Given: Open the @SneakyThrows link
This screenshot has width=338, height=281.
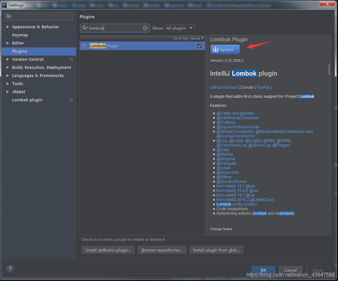Looking at the screenshot, I should (231, 181).
